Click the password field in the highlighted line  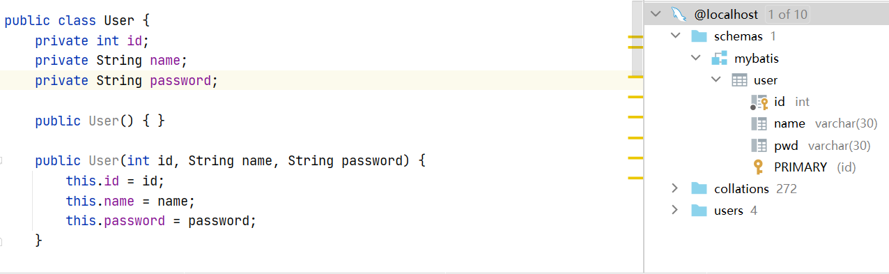(180, 81)
